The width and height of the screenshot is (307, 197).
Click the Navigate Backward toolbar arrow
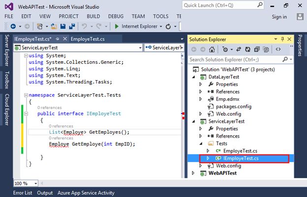point(13,26)
